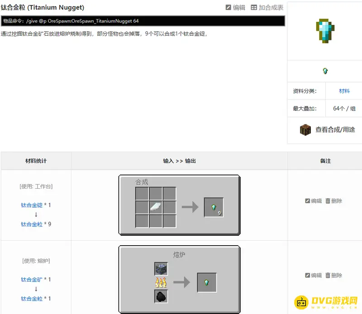
Task: Open 钛合金锭 link in crafting materials
Action: point(32,205)
